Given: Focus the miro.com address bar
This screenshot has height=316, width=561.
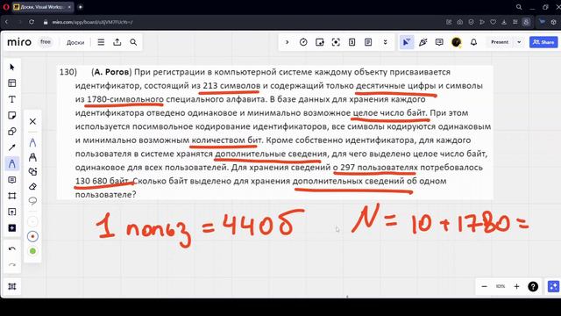Looking at the screenshot, I should click(92, 22).
